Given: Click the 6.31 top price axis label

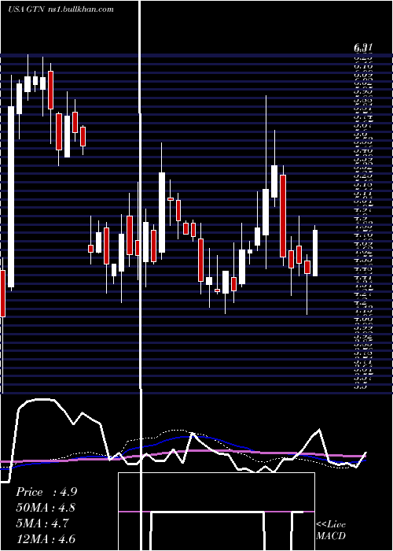Looking at the screenshot, I should [x=363, y=47].
